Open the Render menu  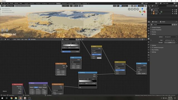click(x=12, y=3)
